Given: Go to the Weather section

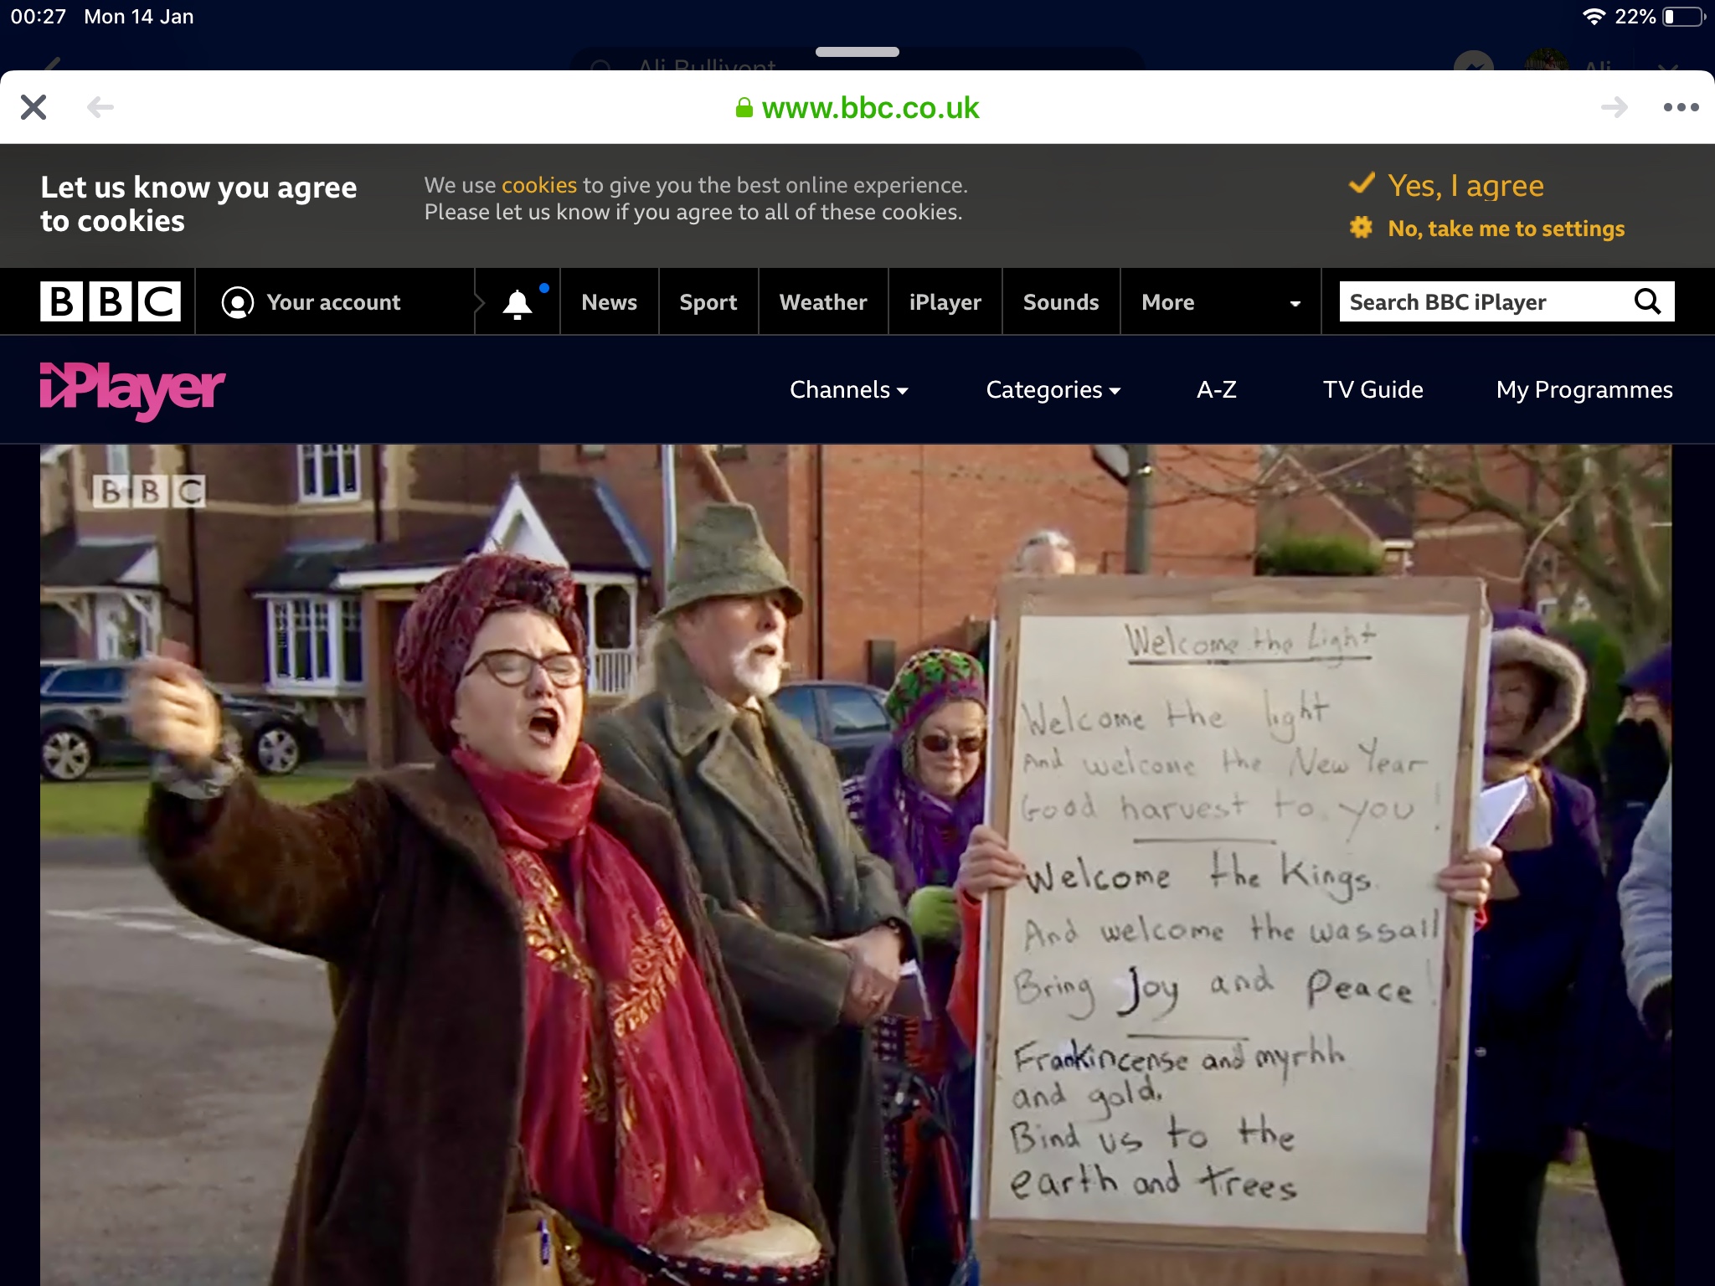Looking at the screenshot, I should click(x=823, y=302).
